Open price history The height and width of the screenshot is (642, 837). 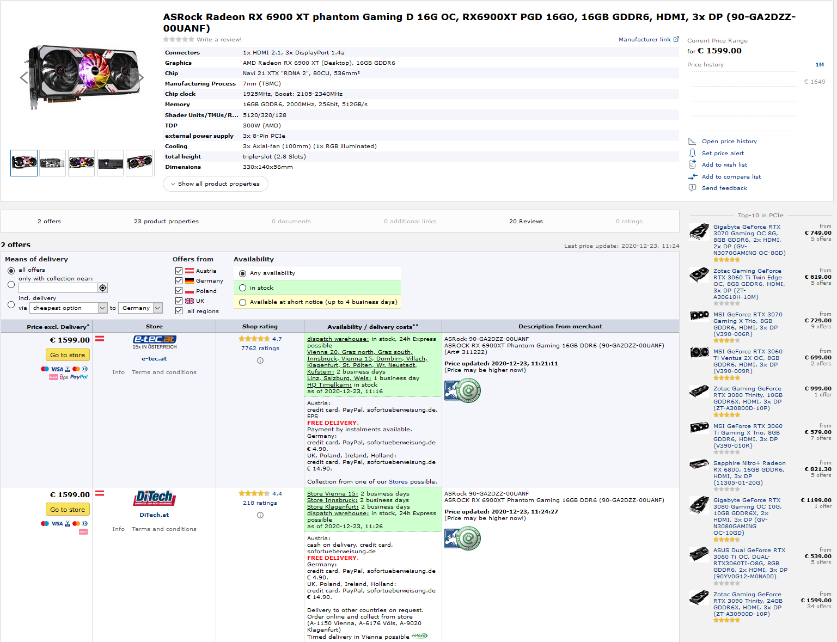click(729, 141)
